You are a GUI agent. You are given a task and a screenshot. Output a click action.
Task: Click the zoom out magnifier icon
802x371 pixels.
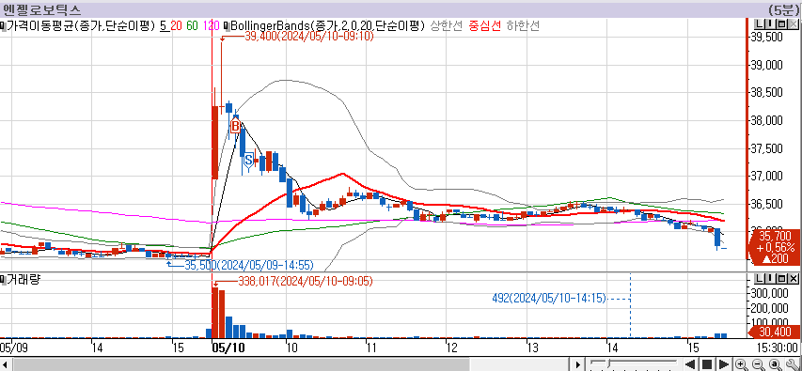point(758,364)
